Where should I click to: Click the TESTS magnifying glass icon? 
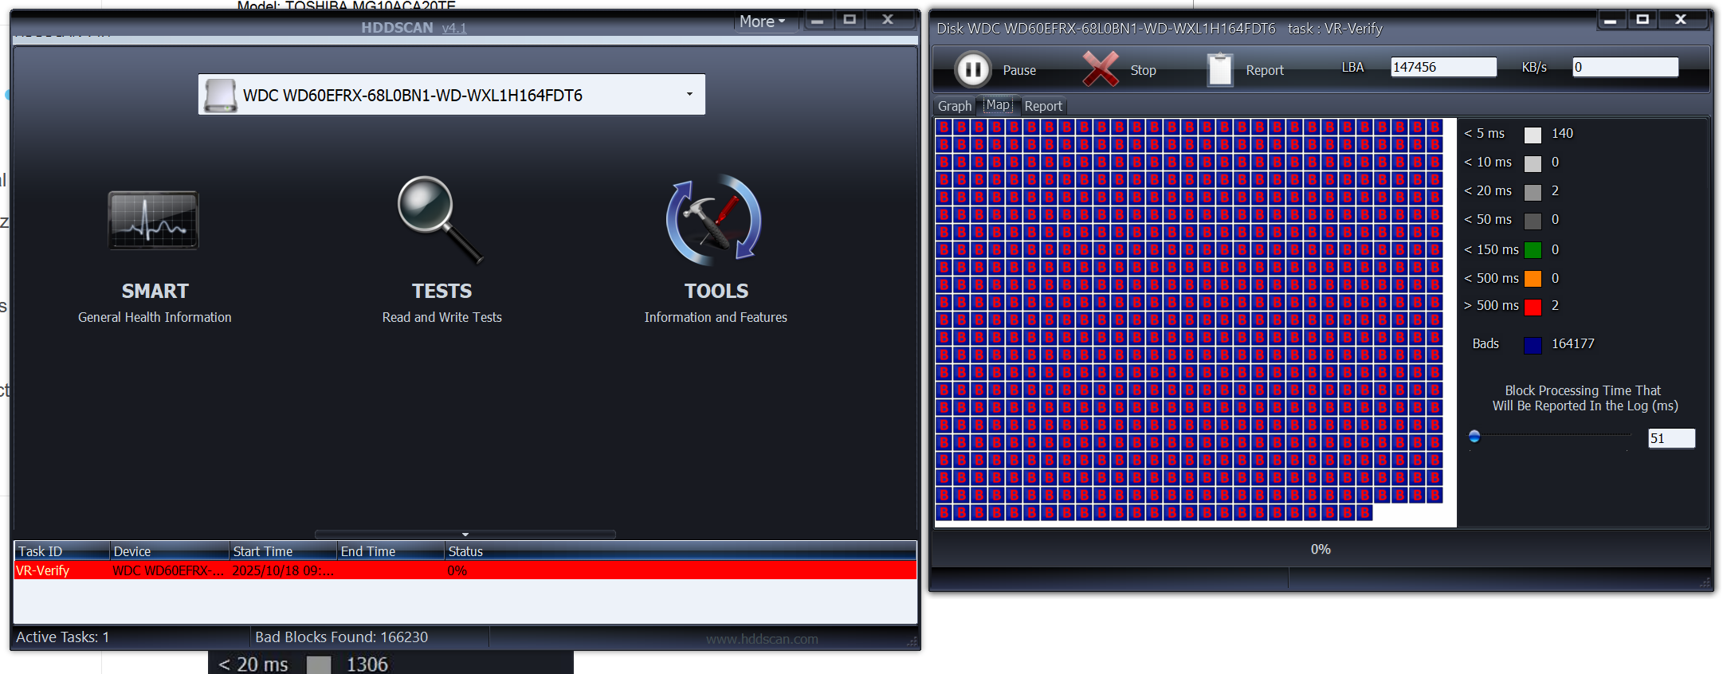click(x=440, y=219)
